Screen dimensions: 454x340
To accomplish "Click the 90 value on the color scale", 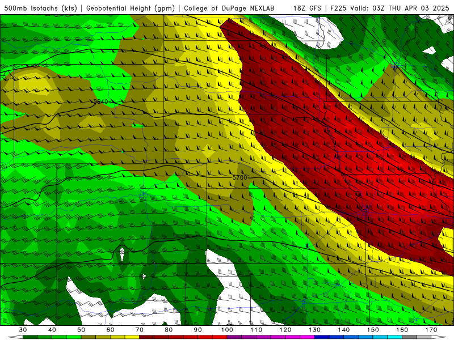I will click(198, 330).
